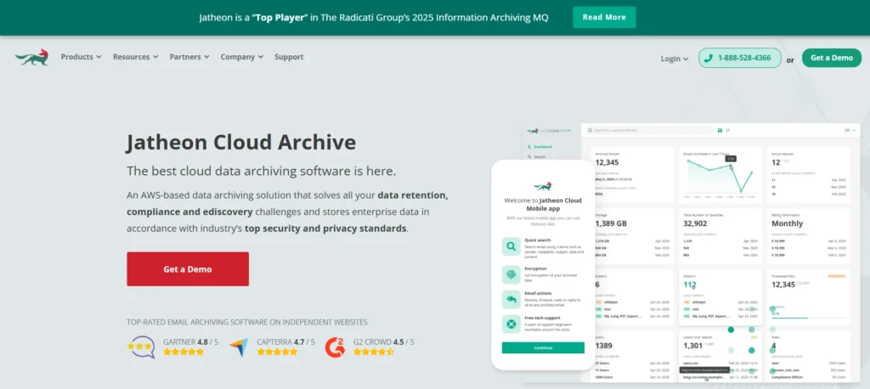Select Dashboard in the preview sidebar
Image resolution: width=870 pixels, height=389 pixels.
click(x=540, y=147)
